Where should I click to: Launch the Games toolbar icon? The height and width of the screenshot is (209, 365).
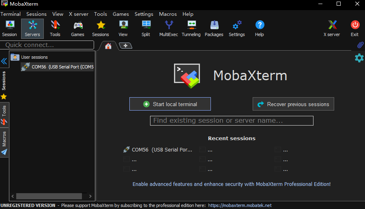(78, 29)
